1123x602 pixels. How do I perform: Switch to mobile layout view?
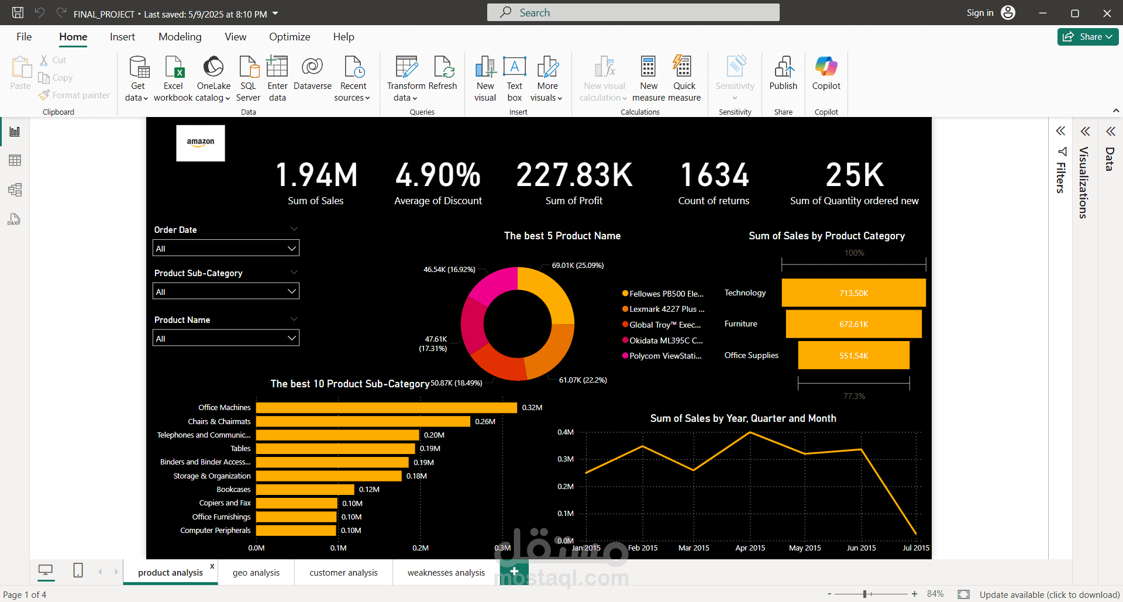pyautogui.click(x=78, y=570)
